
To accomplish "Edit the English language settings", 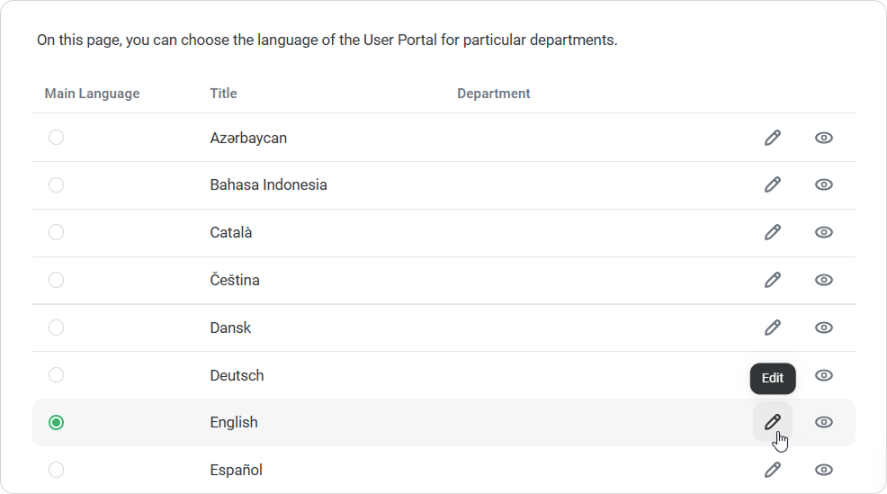I will click(x=772, y=422).
